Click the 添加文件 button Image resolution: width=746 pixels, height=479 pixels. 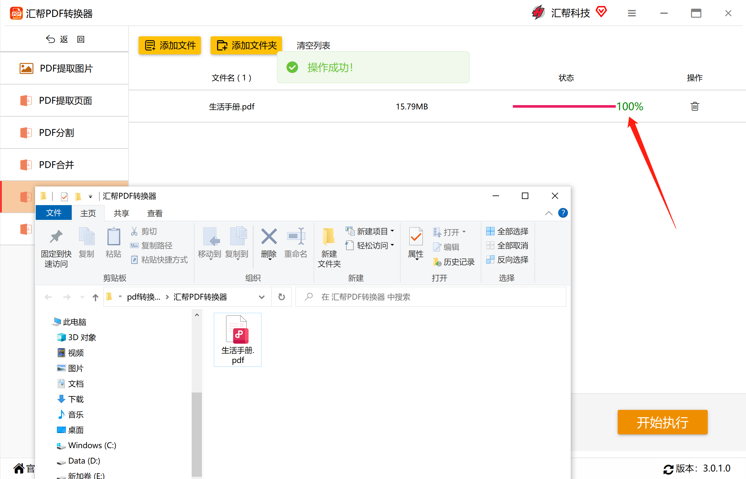point(170,45)
